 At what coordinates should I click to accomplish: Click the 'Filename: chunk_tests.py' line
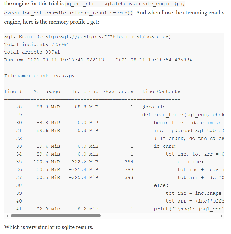pyautogui.click(x=39, y=76)
